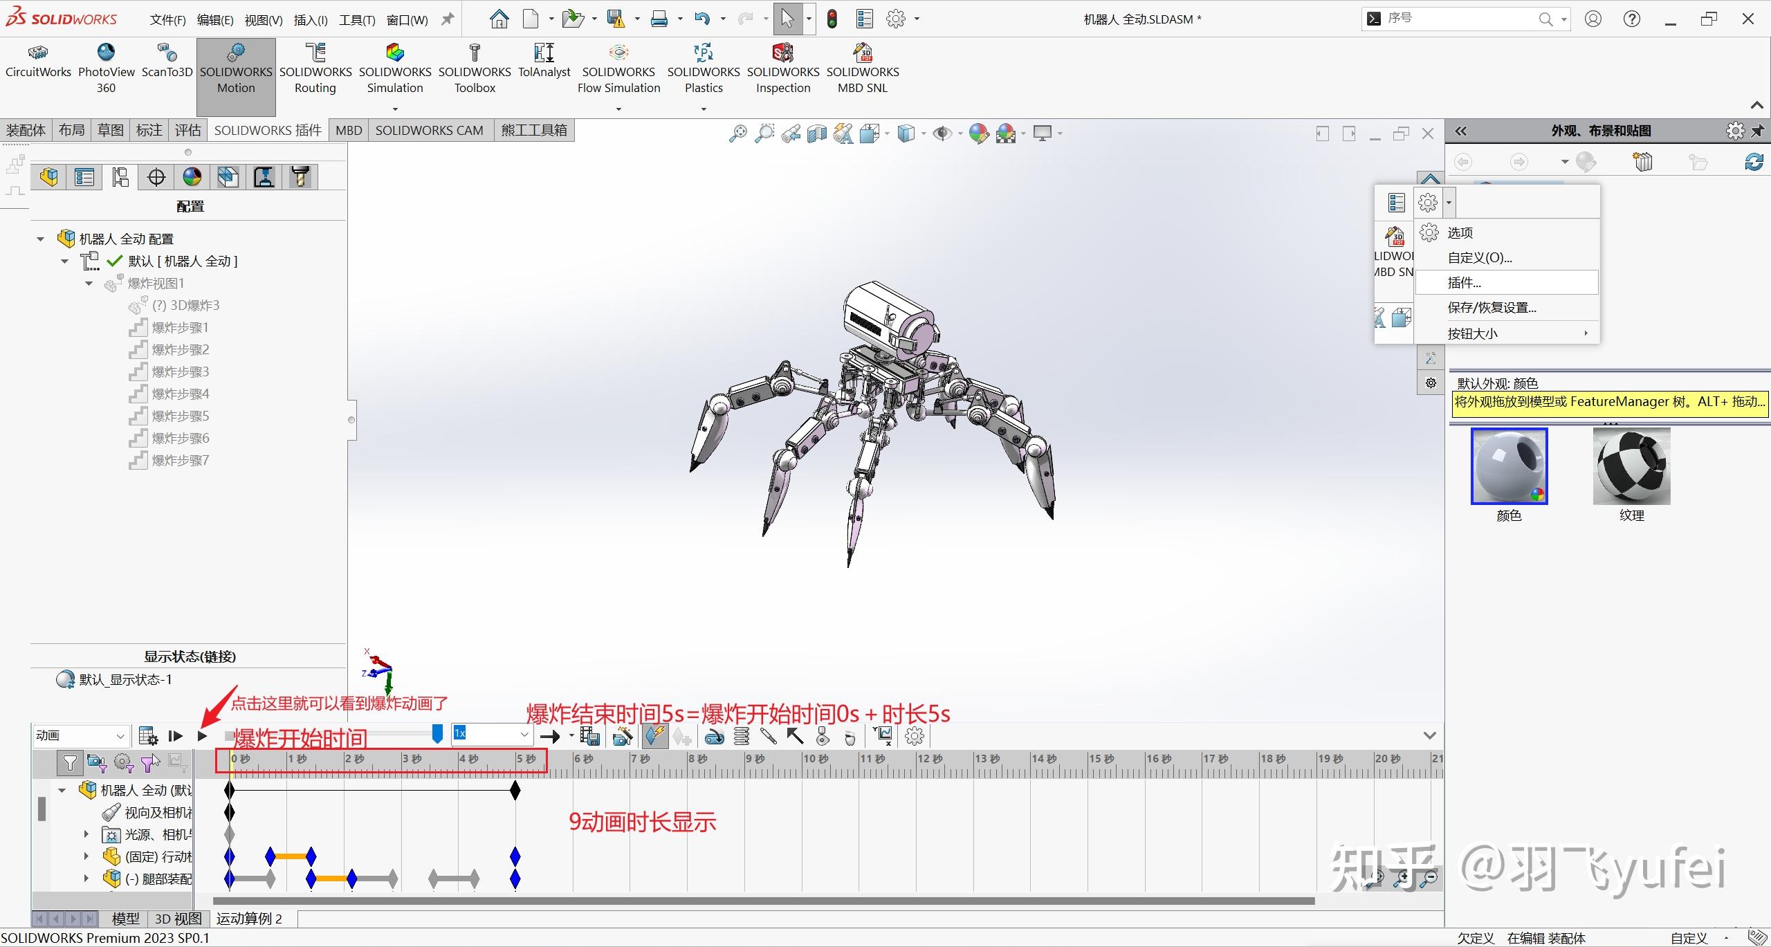Select the 纹理 checkered appearance sphere
The height and width of the screenshot is (947, 1771).
click(x=1631, y=466)
